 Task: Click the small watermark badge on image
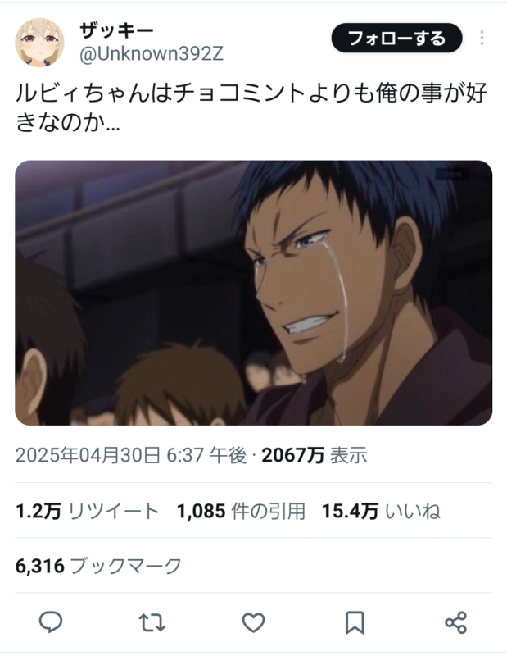click(452, 174)
